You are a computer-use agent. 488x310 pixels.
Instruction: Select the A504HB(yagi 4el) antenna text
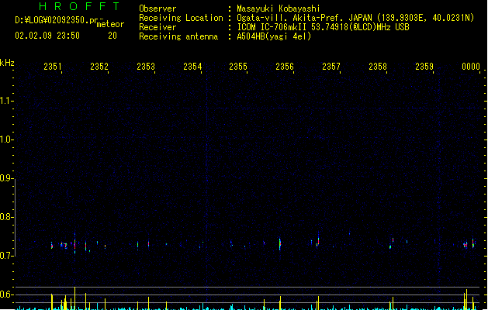(x=274, y=36)
